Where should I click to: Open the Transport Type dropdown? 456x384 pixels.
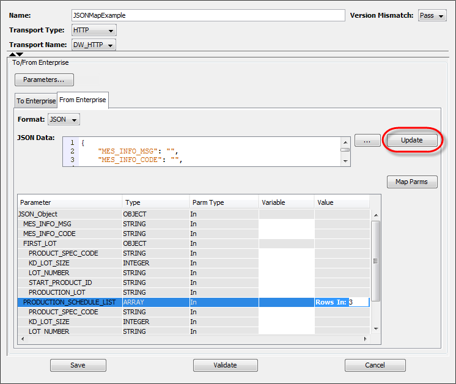[x=94, y=30]
